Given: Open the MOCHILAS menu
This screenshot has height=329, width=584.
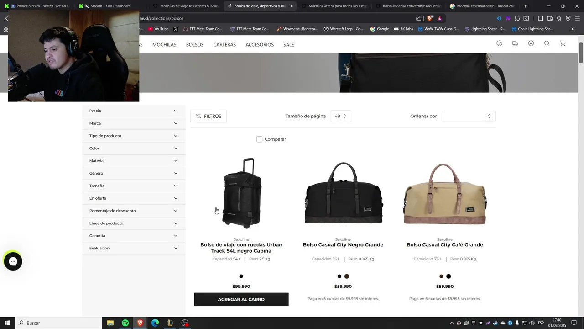Looking at the screenshot, I should tap(164, 45).
